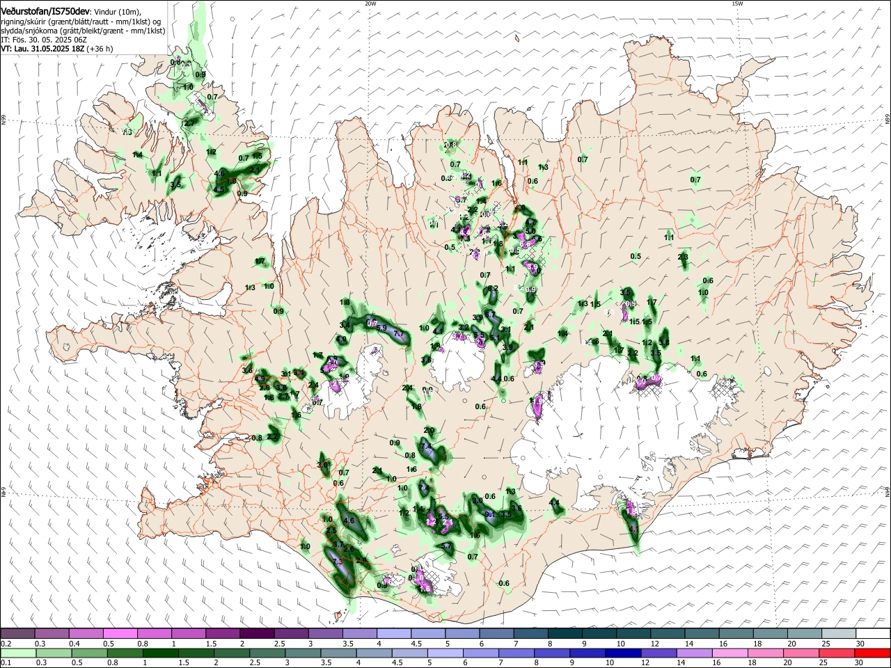Click the dark magenta 1.5–2 snow legend swatch

click(223, 633)
